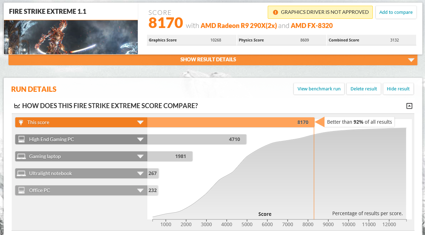Image resolution: width=425 pixels, height=235 pixels.
Task: Expand the Office PC dropdown arrow
Action: pos(140,191)
